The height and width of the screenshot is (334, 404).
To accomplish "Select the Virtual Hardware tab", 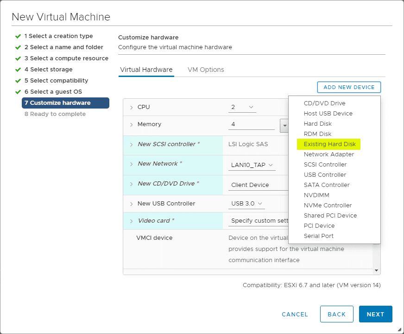I will point(146,70).
